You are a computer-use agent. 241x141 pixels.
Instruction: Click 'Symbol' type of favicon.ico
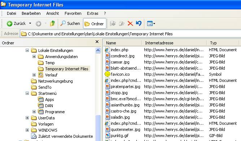point(215,74)
